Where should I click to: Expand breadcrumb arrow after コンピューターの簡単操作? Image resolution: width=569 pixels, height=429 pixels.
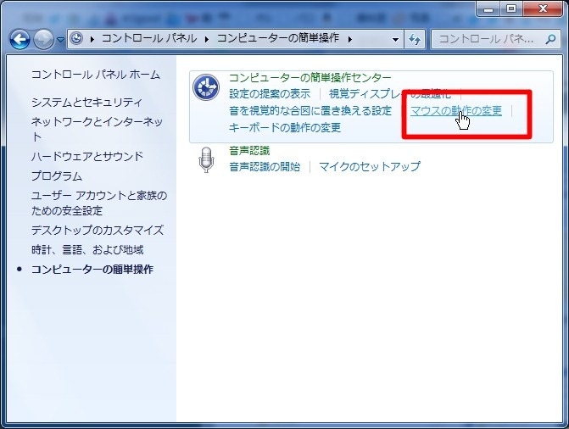[350, 39]
